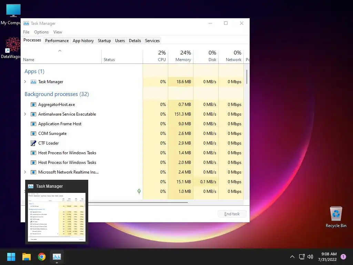Select the CTF Loader row name
The width and height of the screenshot is (353, 265).
(x=48, y=143)
